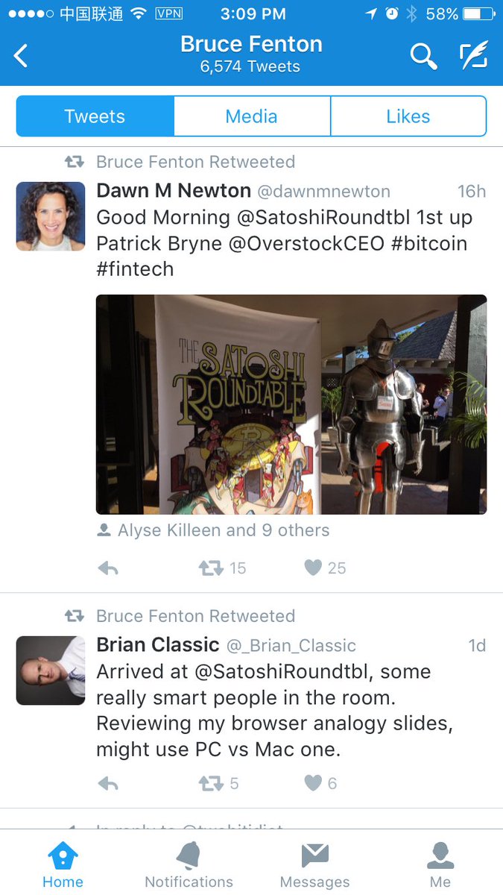The image size is (503, 895).
Task: Open search with the magnifying glass icon
Action: [423, 56]
